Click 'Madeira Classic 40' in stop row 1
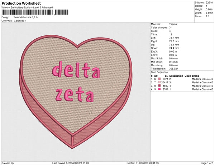This screenshot has width=215, height=166. pos(202,79)
